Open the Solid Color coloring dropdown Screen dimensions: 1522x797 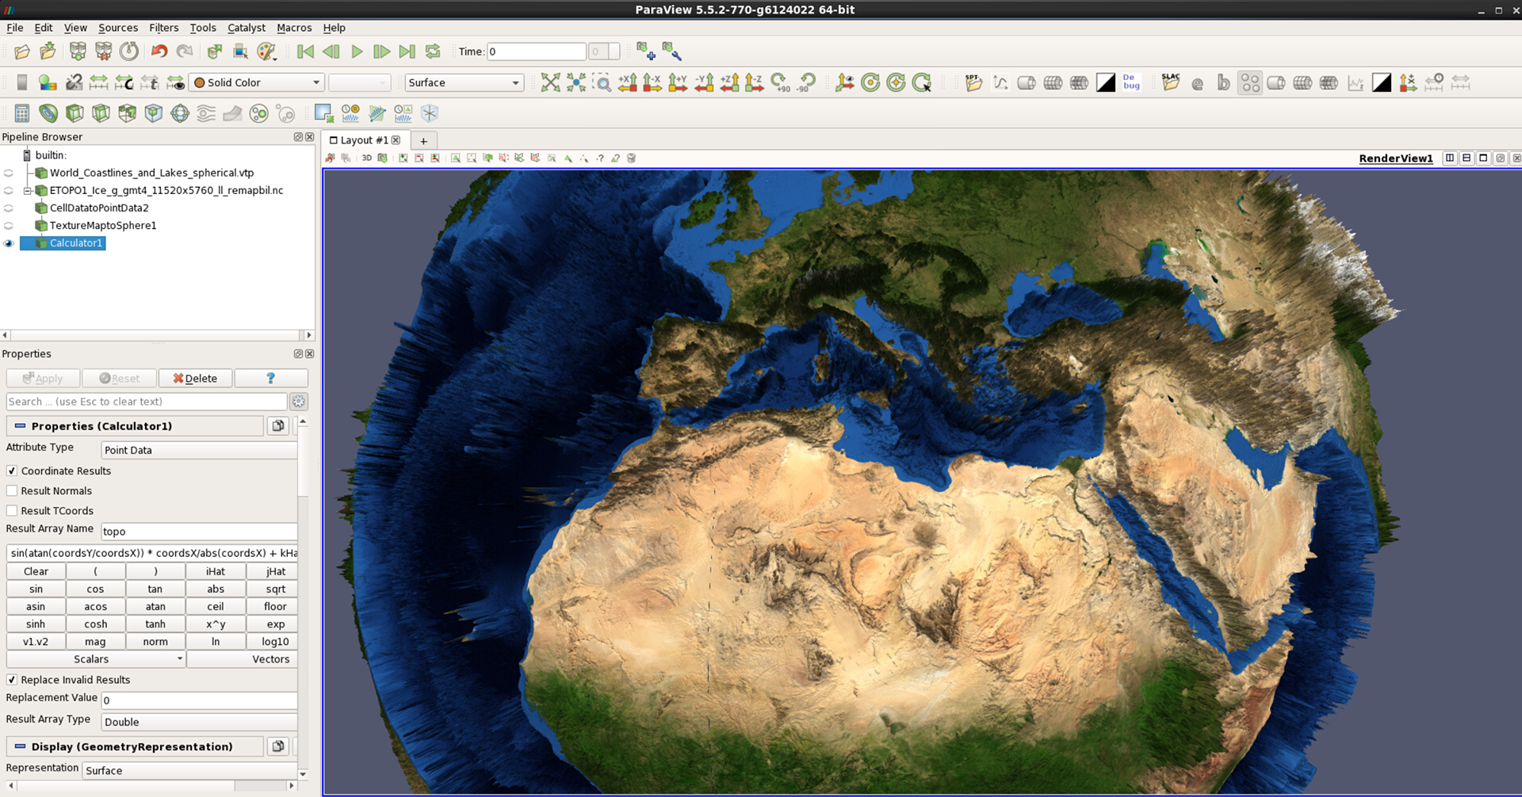click(257, 82)
